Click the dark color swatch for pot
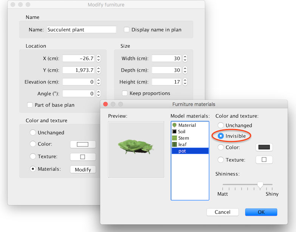Viewport: 296px width, 232px height. pyautogui.click(x=264, y=147)
